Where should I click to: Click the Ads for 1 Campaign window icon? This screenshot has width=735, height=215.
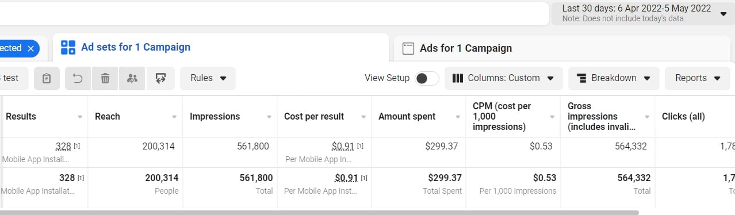(408, 48)
